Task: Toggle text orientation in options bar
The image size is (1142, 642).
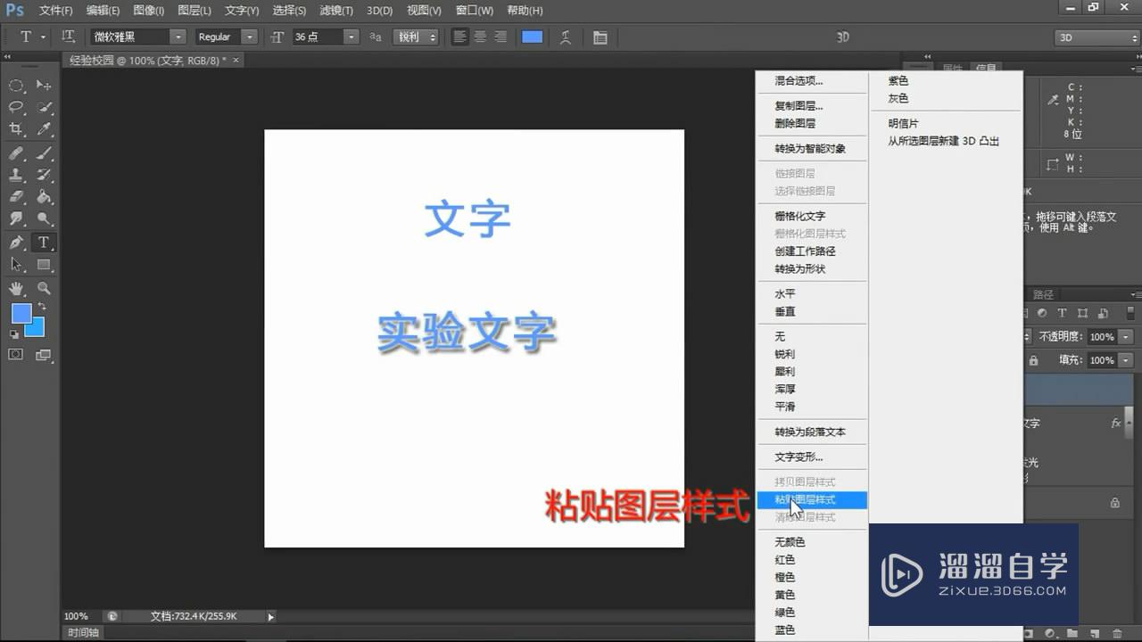Action: (x=69, y=37)
